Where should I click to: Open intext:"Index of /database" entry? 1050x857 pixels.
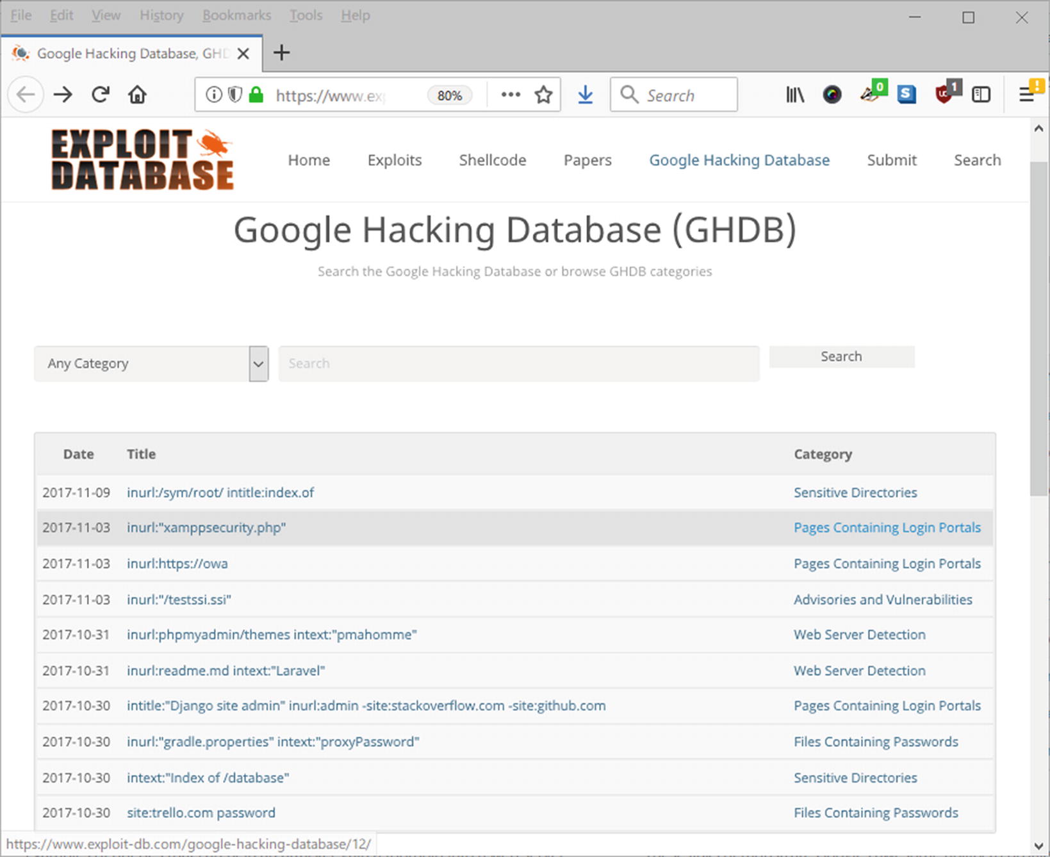[208, 778]
